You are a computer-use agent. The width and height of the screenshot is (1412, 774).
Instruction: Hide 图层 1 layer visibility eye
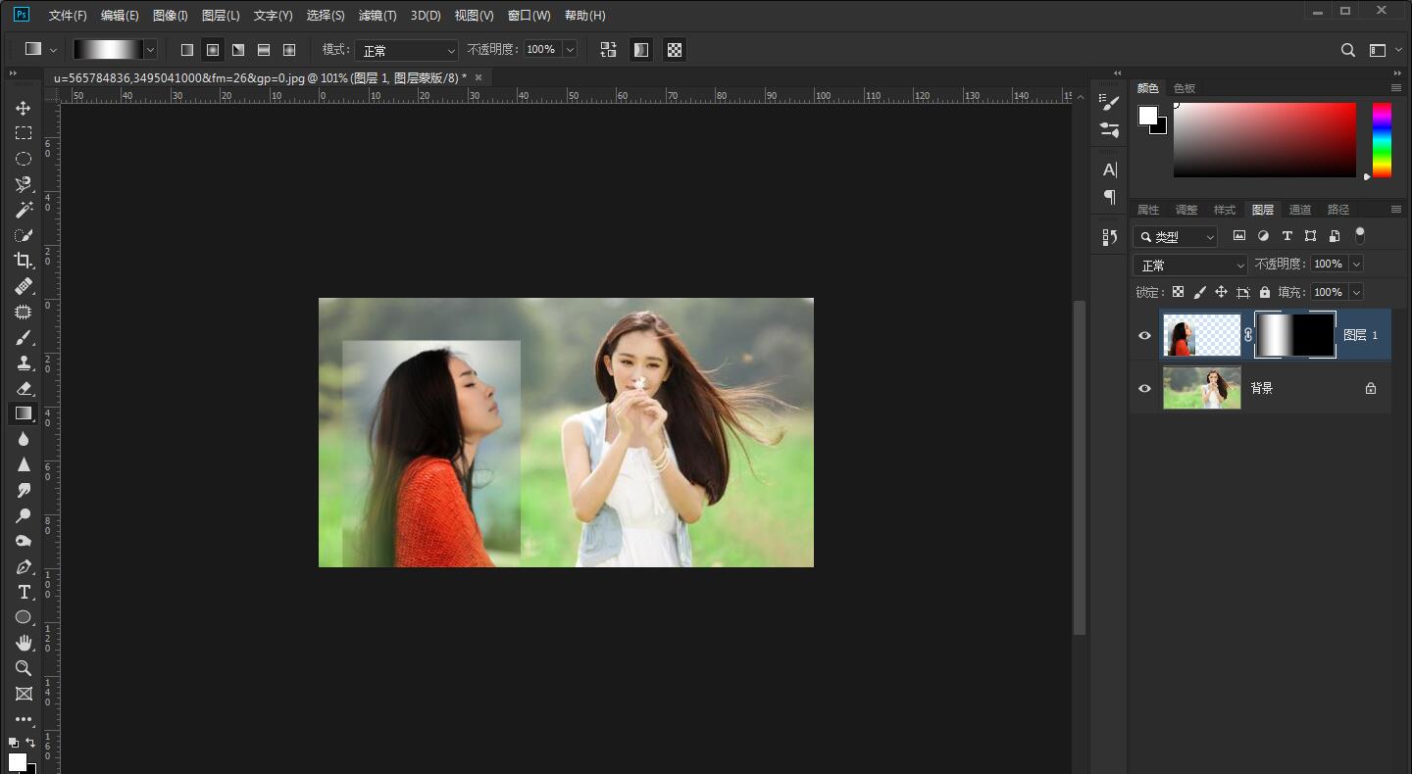(1144, 335)
